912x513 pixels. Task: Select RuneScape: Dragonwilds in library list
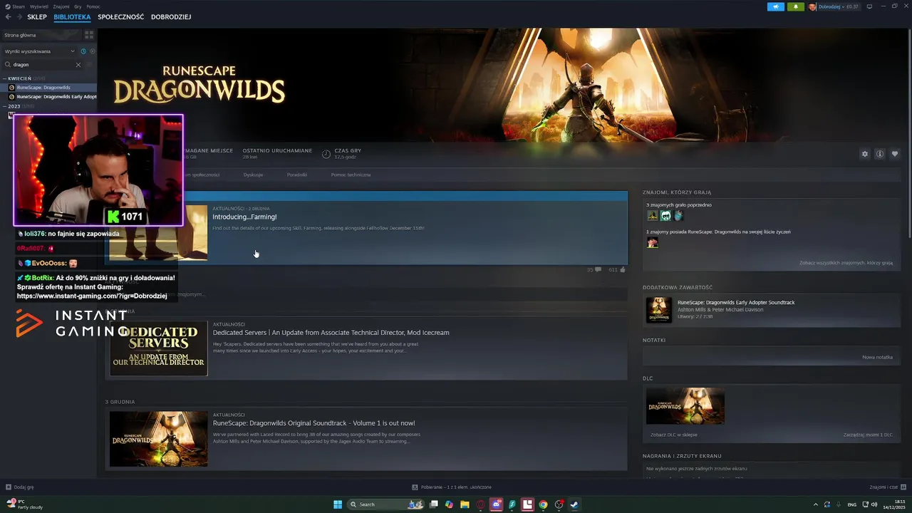[x=48, y=88]
